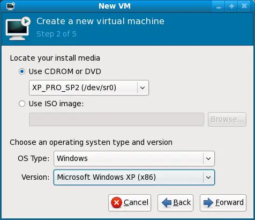
Task: Minimize the New VM window
Action: (219, 6)
